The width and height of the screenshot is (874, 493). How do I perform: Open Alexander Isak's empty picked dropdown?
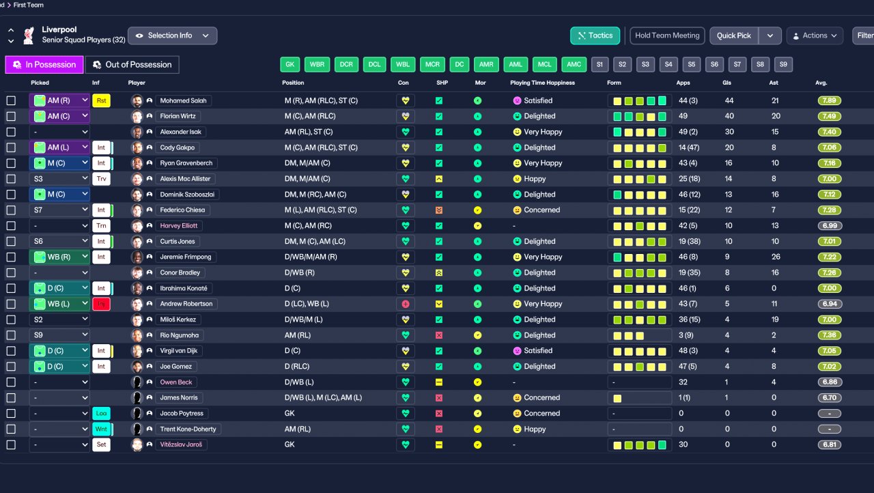click(59, 132)
